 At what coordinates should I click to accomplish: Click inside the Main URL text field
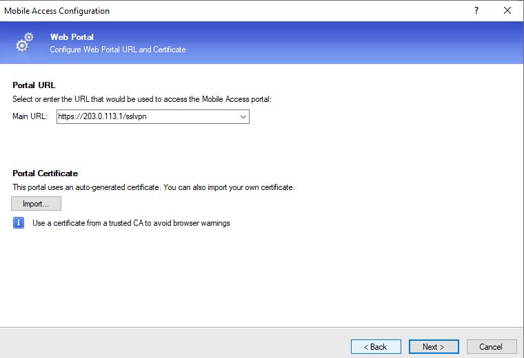tap(145, 117)
